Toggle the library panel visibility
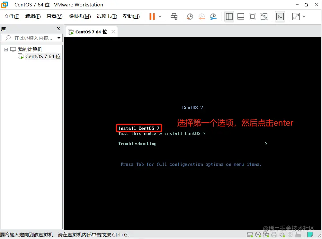 tap(229, 16)
